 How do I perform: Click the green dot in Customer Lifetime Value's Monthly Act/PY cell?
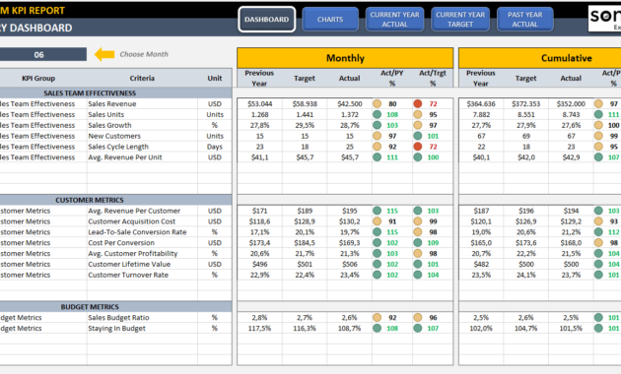point(377,264)
